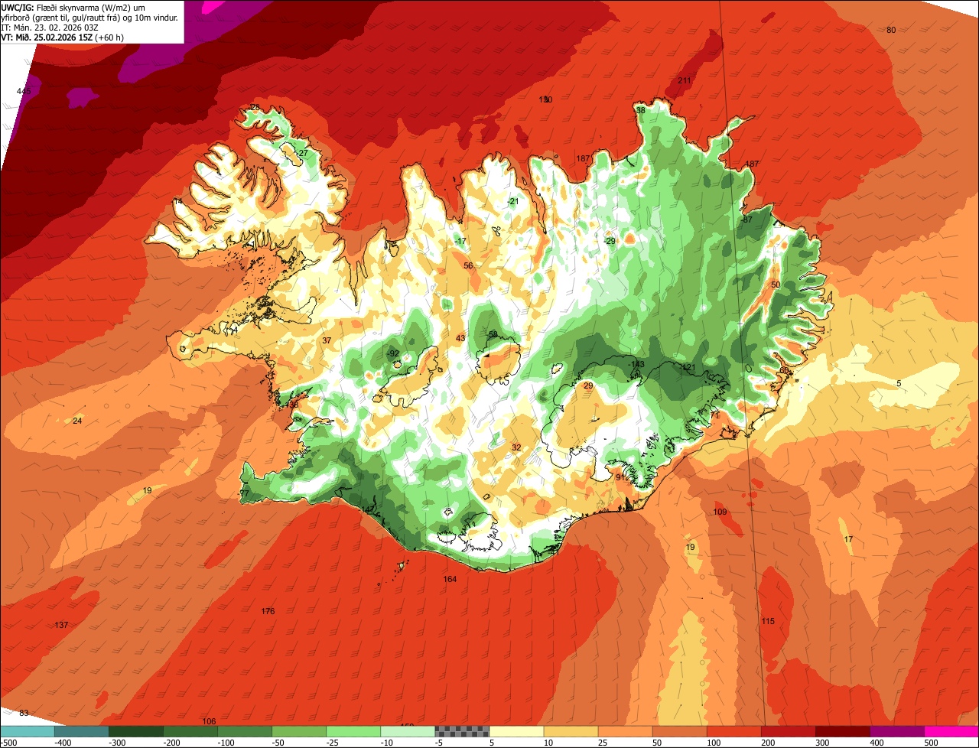
Task: Click the value 38 on the map
Action: 641,110
